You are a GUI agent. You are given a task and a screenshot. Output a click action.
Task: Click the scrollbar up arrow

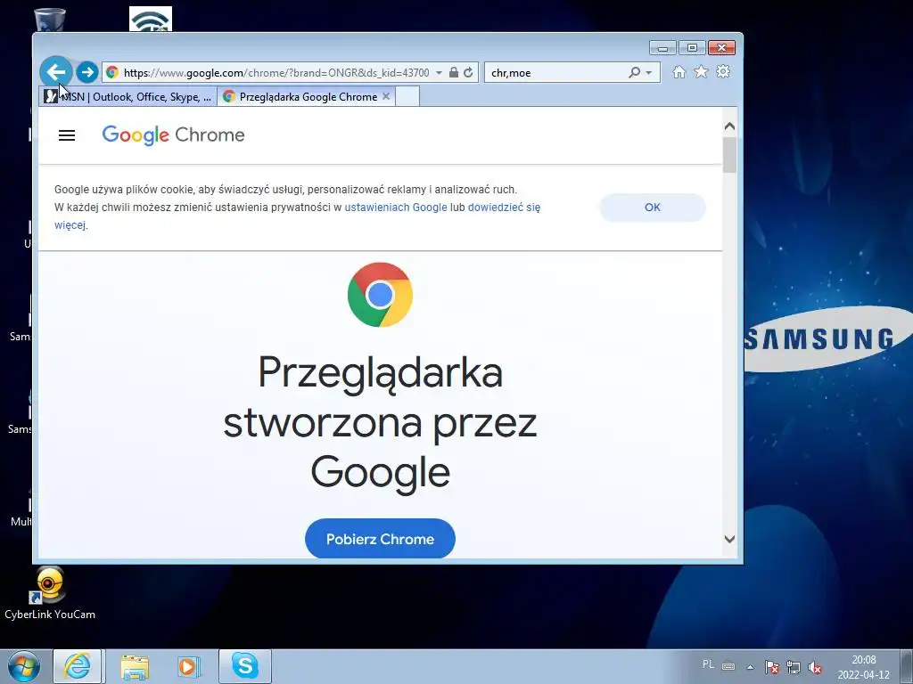click(729, 126)
